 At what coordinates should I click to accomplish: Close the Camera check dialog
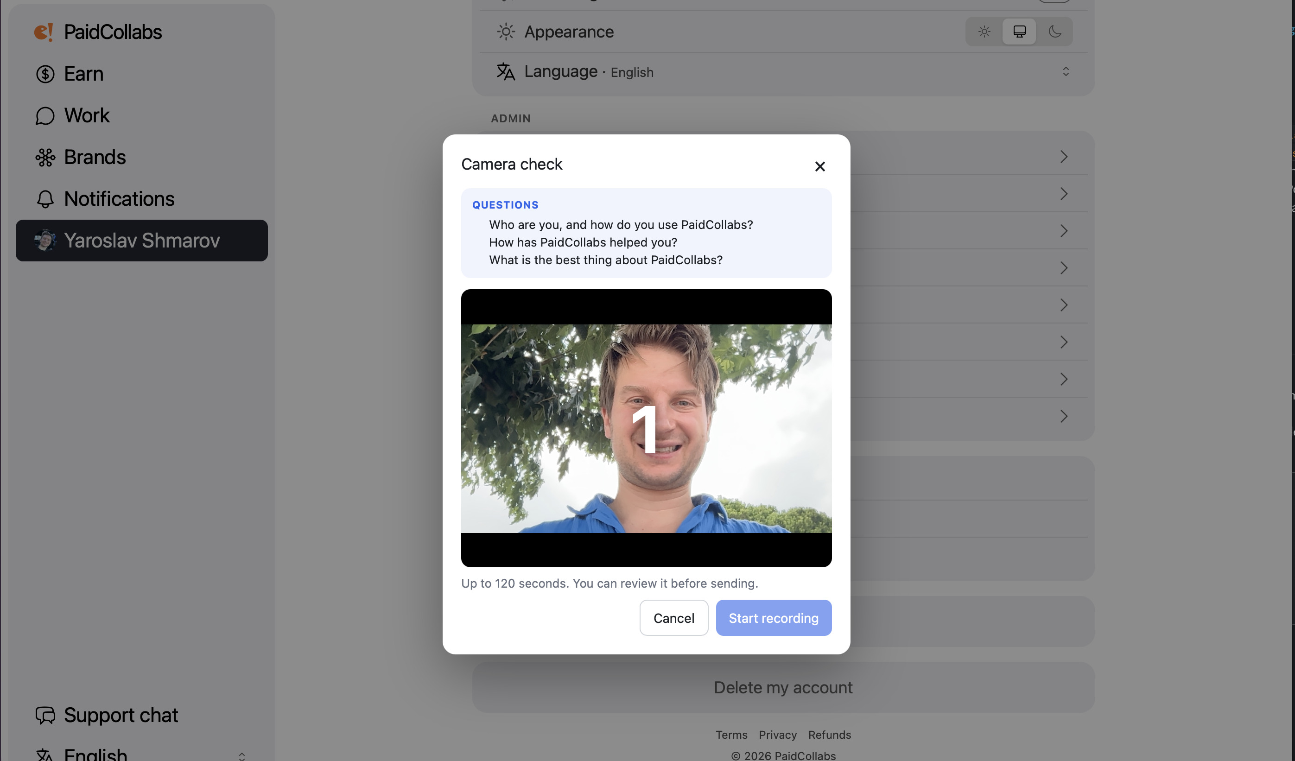point(819,166)
